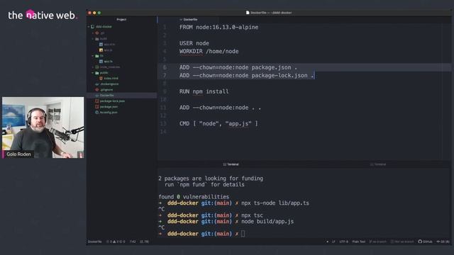This screenshot has height=255, width=454.
Task: Collapse the ddd-docker project root folder
Action: pyautogui.click(x=89, y=27)
